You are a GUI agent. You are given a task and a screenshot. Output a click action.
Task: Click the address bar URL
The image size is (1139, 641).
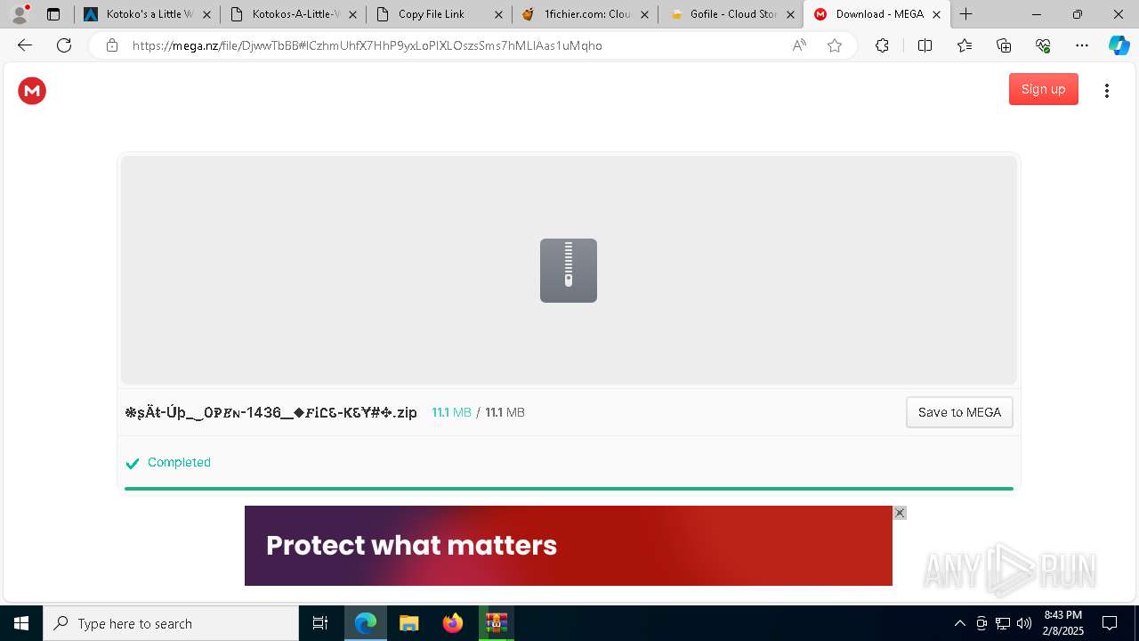(367, 45)
